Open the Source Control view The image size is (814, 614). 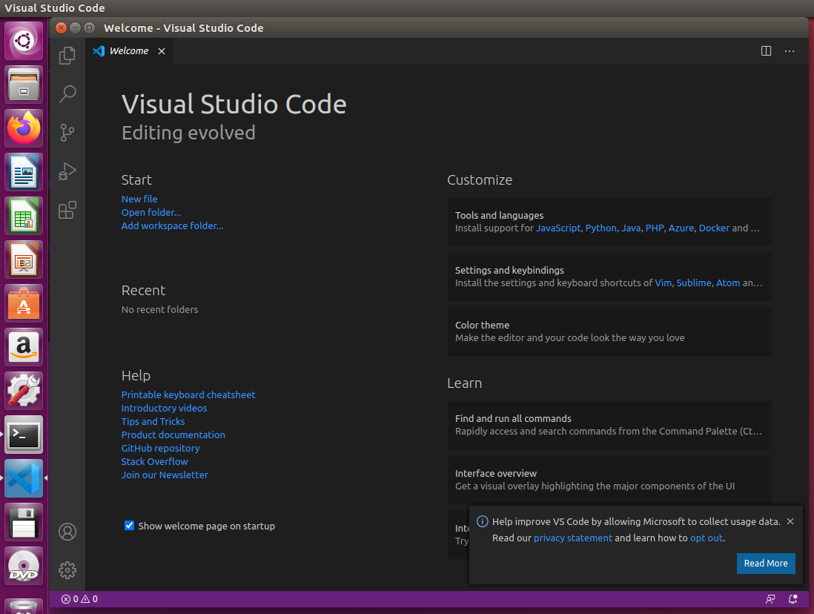click(x=67, y=133)
